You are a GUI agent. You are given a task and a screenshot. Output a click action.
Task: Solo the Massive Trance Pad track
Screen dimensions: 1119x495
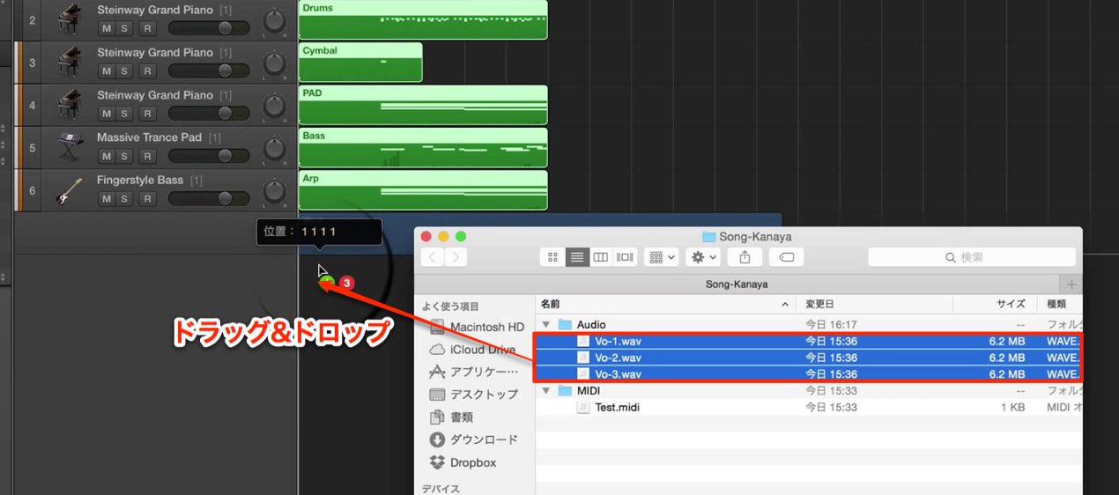point(124,156)
